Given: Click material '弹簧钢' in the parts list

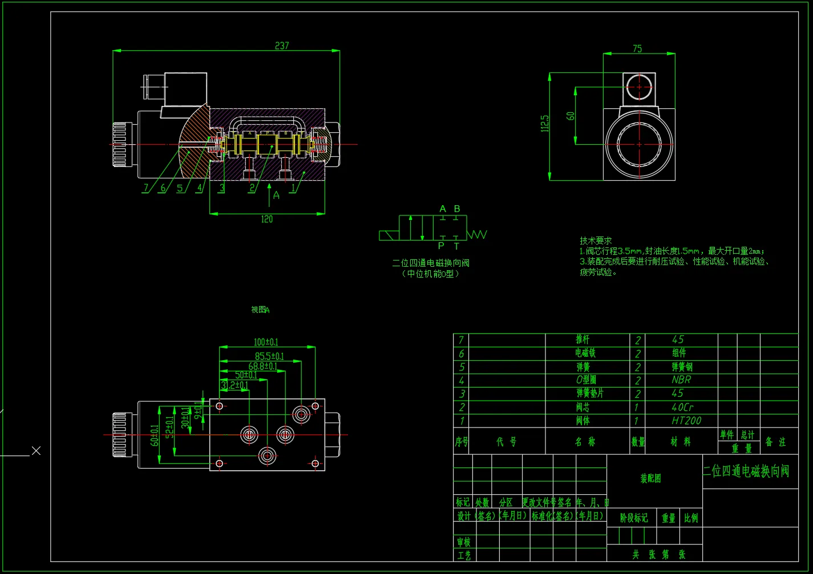Looking at the screenshot, I should click(x=682, y=367).
